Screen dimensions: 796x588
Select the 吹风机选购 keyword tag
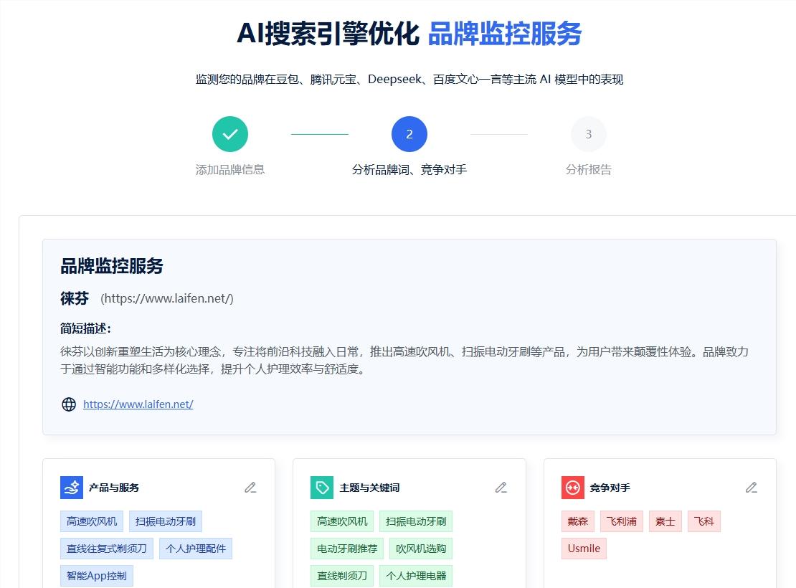tap(421, 549)
